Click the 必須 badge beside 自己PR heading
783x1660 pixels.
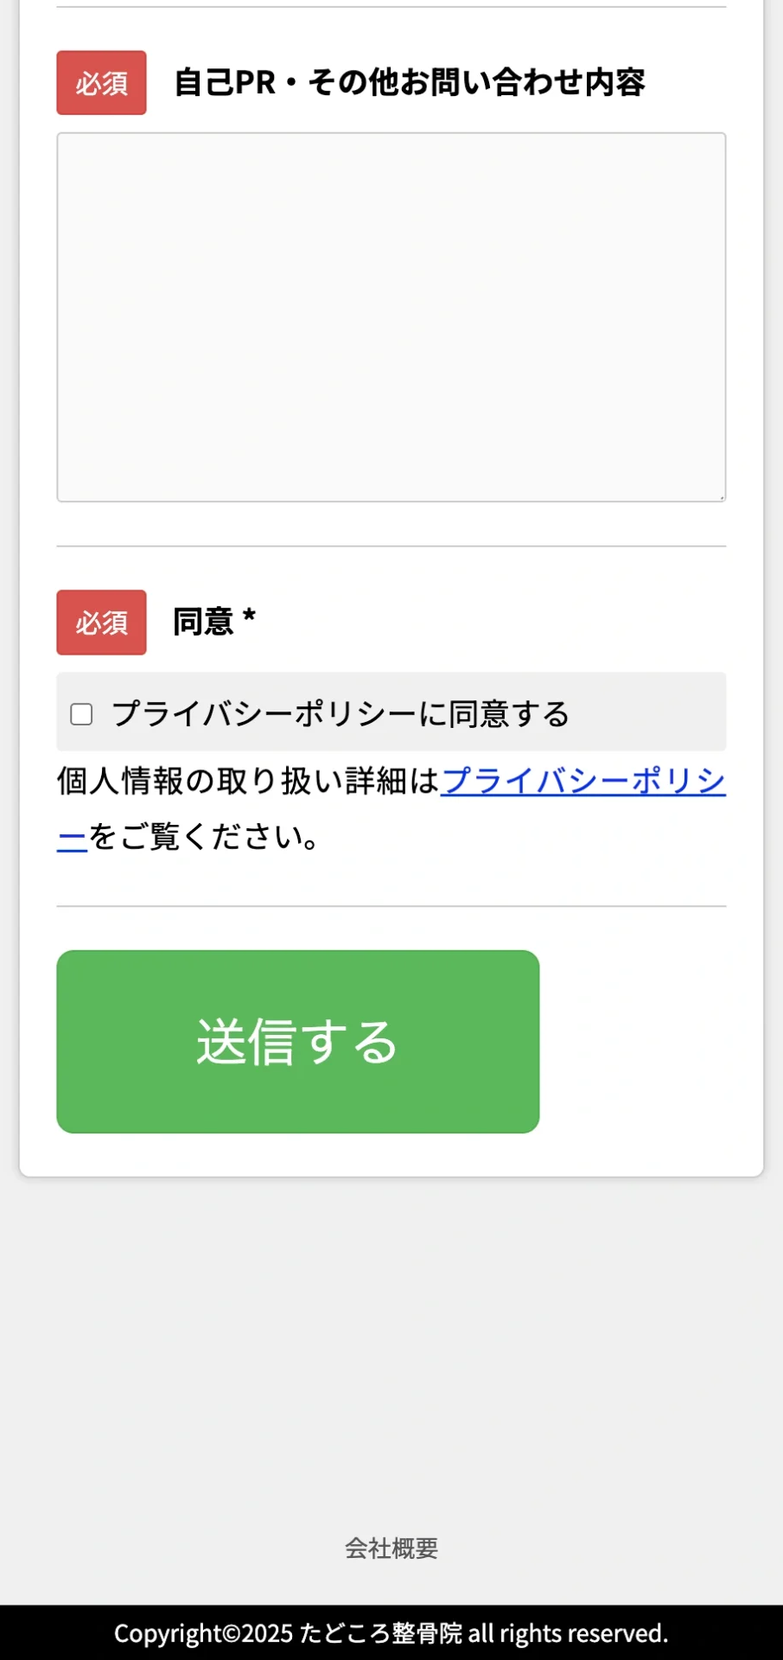tap(100, 84)
